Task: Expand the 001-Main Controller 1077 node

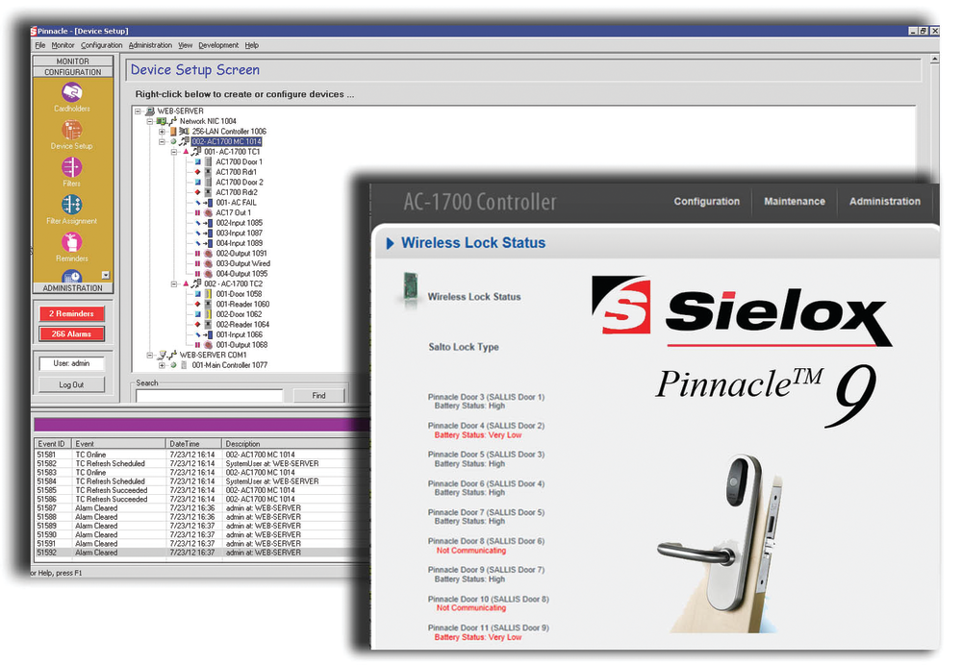Action: pyautogui.click(x=160, y=364)
